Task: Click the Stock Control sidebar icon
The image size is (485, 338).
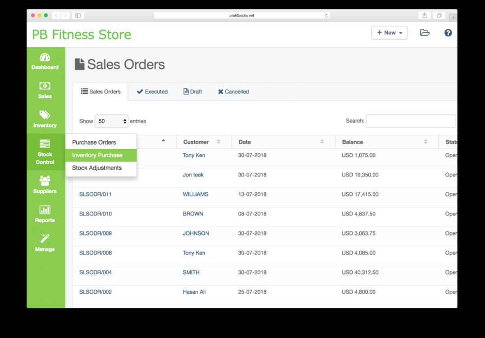Action: [x=45, y=152]
